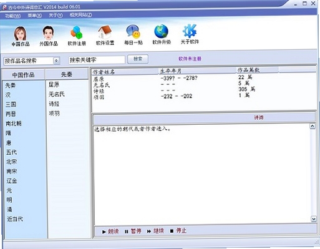Choose 项羽 in 先秦 list
The height and width of the screenshot is (249, 320).
pos(54,114)
